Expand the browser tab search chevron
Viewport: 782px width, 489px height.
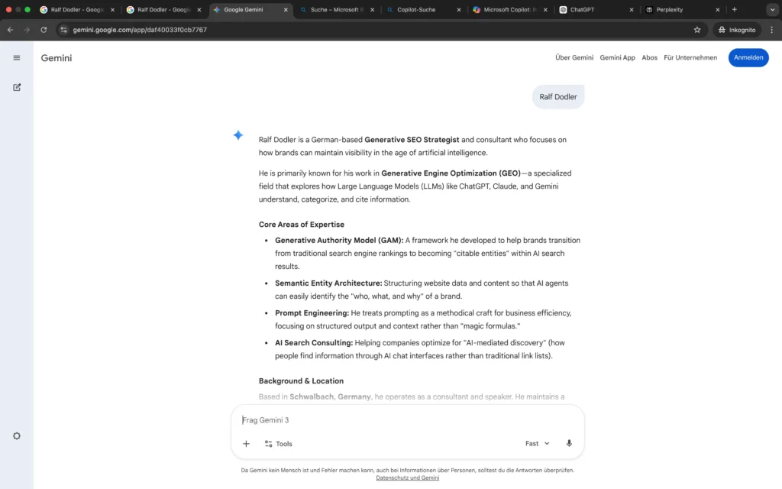coord(772,10)
